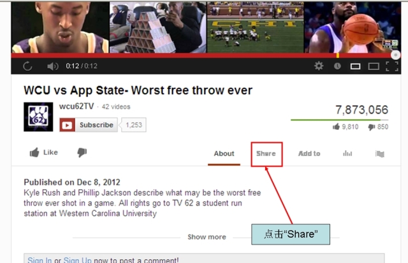Click the replay video icon

[27, 66]
